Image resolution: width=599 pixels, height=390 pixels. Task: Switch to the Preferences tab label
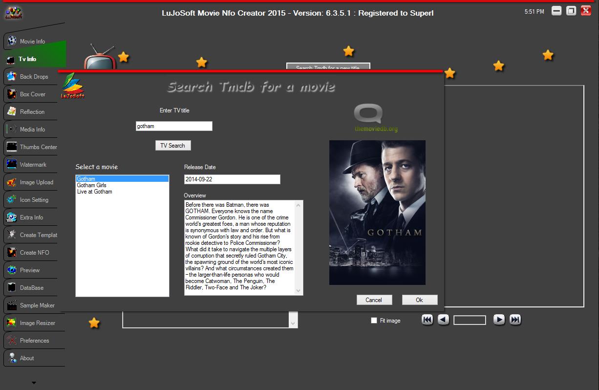(x=35, y=341)
